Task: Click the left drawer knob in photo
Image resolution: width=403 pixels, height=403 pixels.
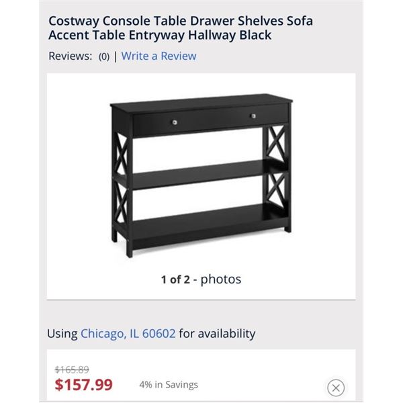Action: [175, 121]
